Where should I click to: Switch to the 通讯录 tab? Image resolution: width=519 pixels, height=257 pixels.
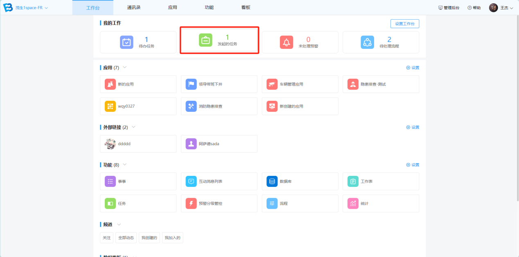coord(135,7)
